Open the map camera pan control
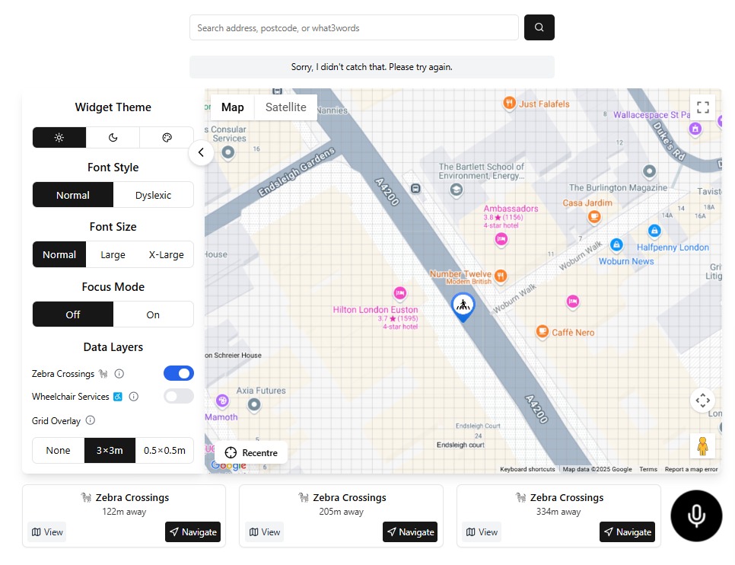Screen dimensions: 735x565 coord(702,401)
